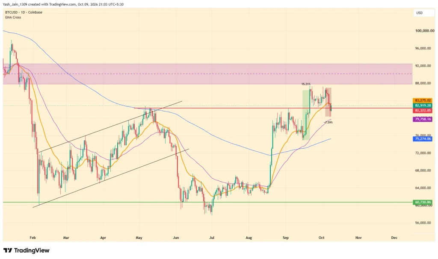Select the 92,000.00 price axis value
The image size is (438, 259).
click(423, 66)
